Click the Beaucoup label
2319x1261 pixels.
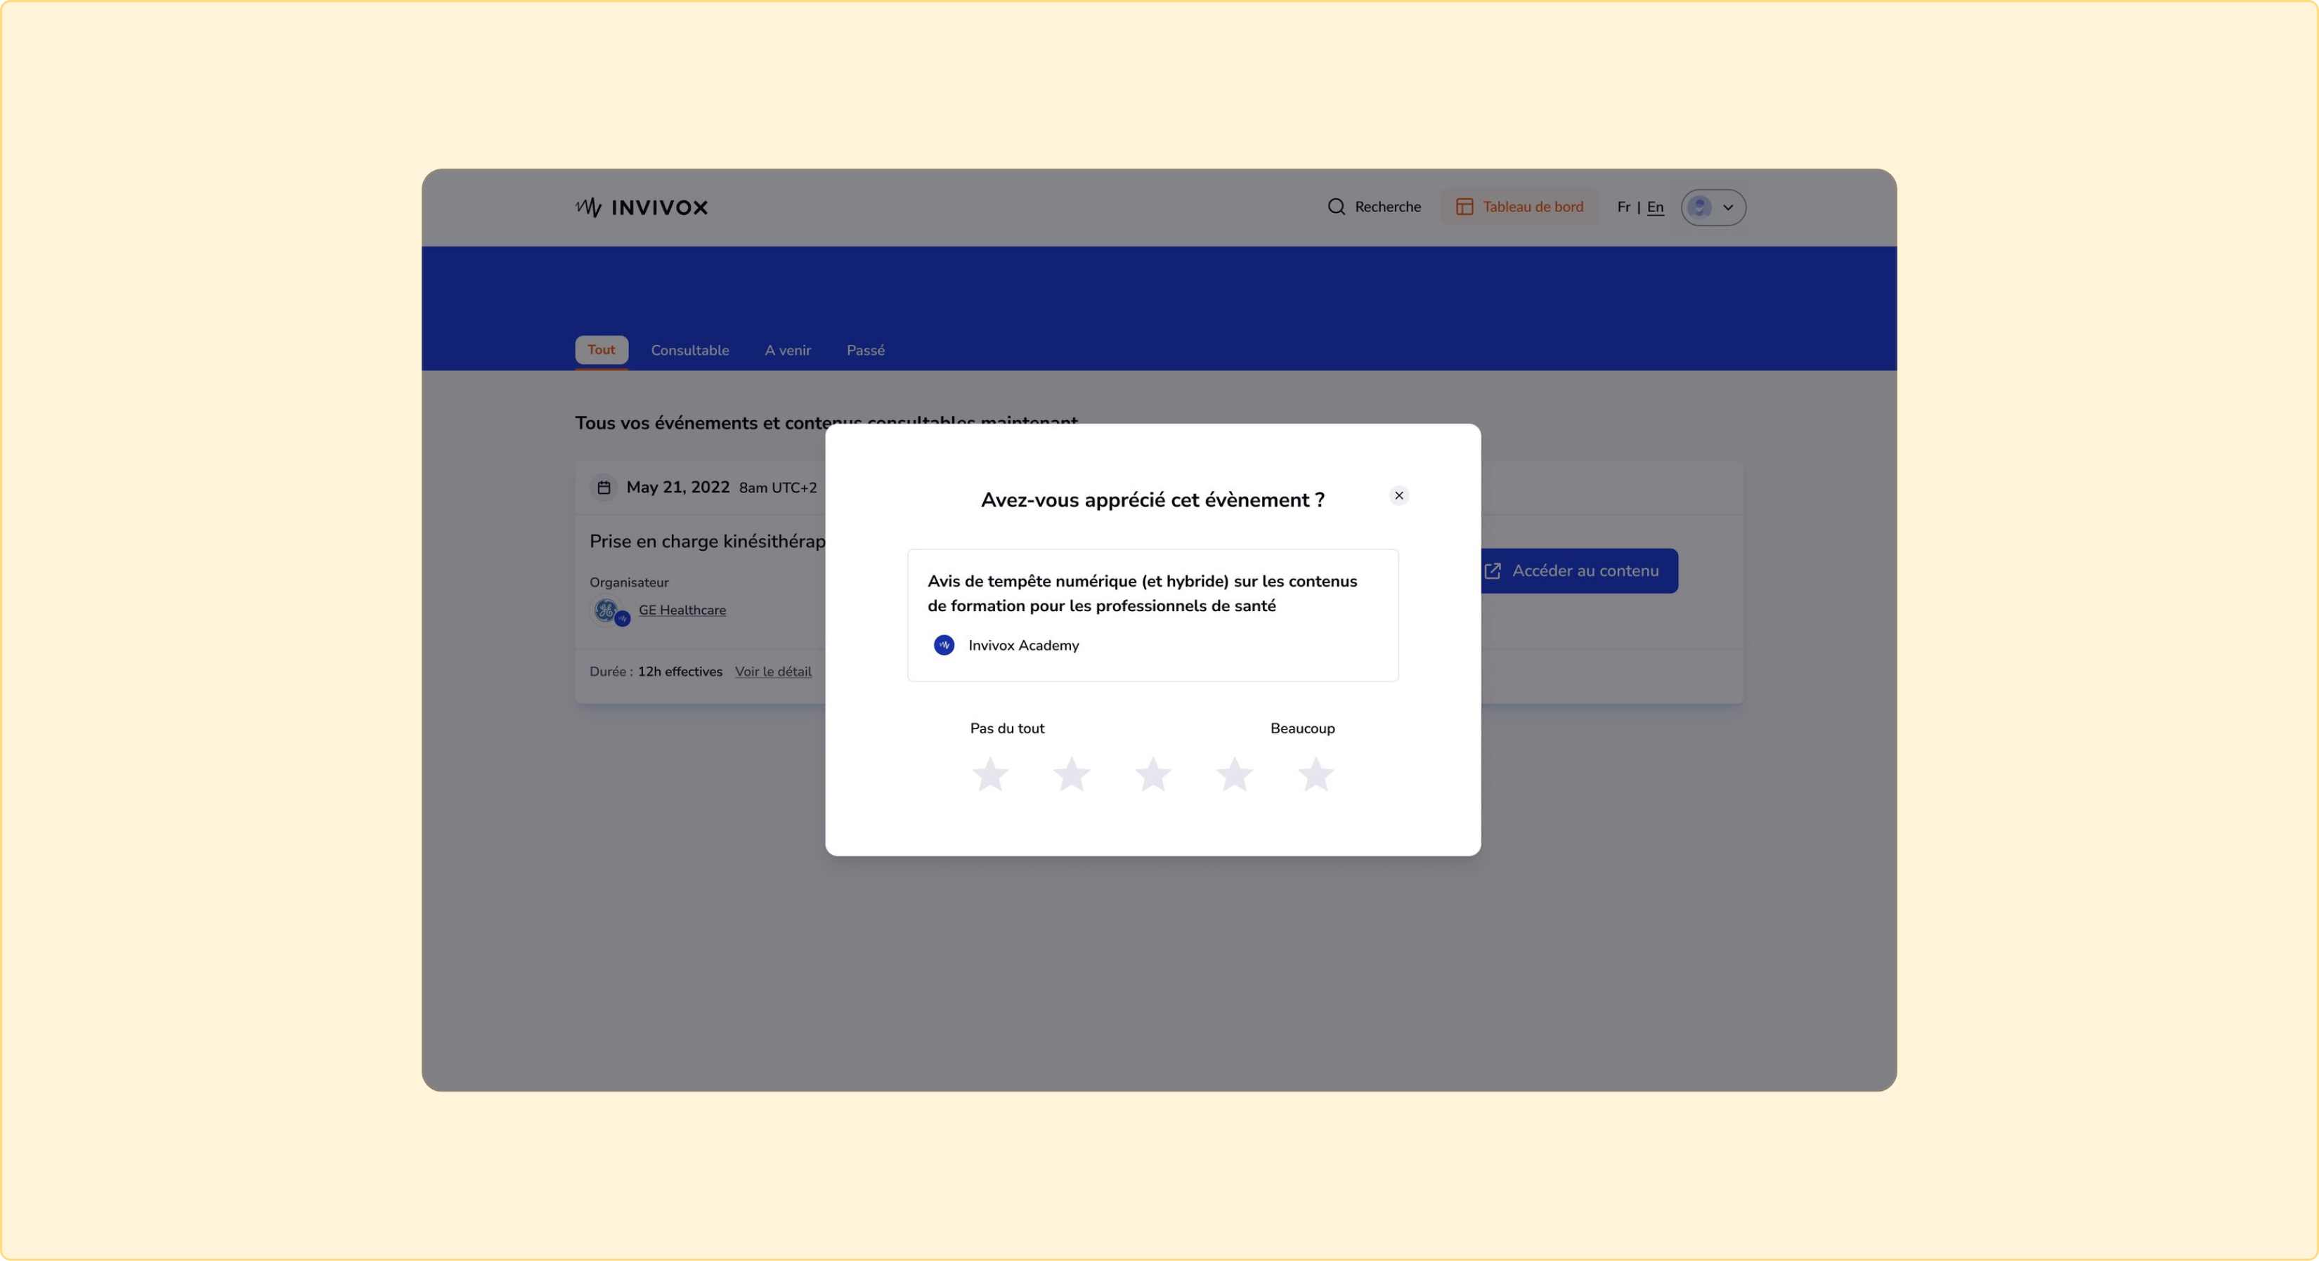[1301, 728]
